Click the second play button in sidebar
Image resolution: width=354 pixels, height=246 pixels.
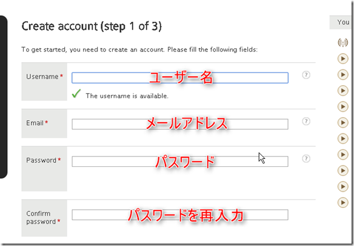tap(342, 75)
